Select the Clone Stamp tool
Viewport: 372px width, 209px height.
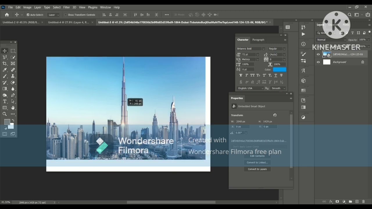(x=13, y=76)
